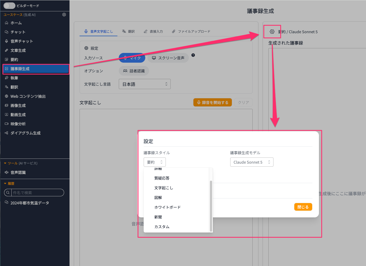Switch to 直接入力 tab
This screenshot has width=366, height=266.
click(153, 31)
